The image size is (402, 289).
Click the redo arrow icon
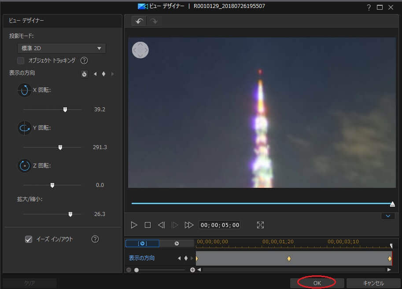click(154, 21)
